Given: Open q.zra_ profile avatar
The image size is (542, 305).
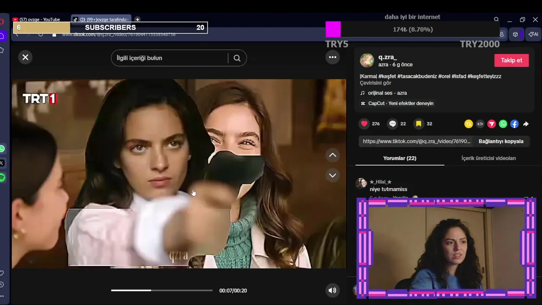Looking at the screenshot, I should point(367,61).
